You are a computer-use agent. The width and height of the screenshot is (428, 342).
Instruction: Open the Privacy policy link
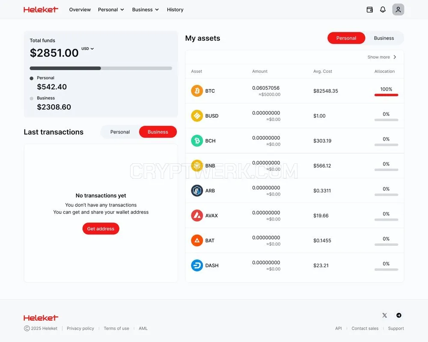pyautogui.click(x=80, y=328)
